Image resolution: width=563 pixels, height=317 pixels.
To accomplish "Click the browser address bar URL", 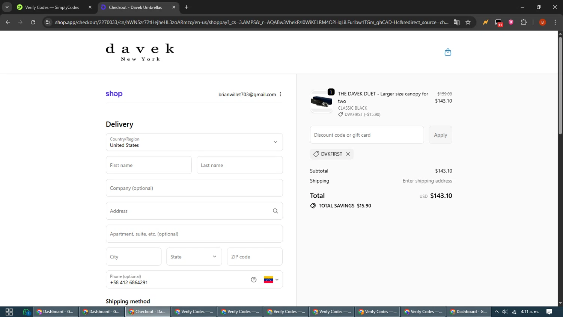I will click(251, 22).
